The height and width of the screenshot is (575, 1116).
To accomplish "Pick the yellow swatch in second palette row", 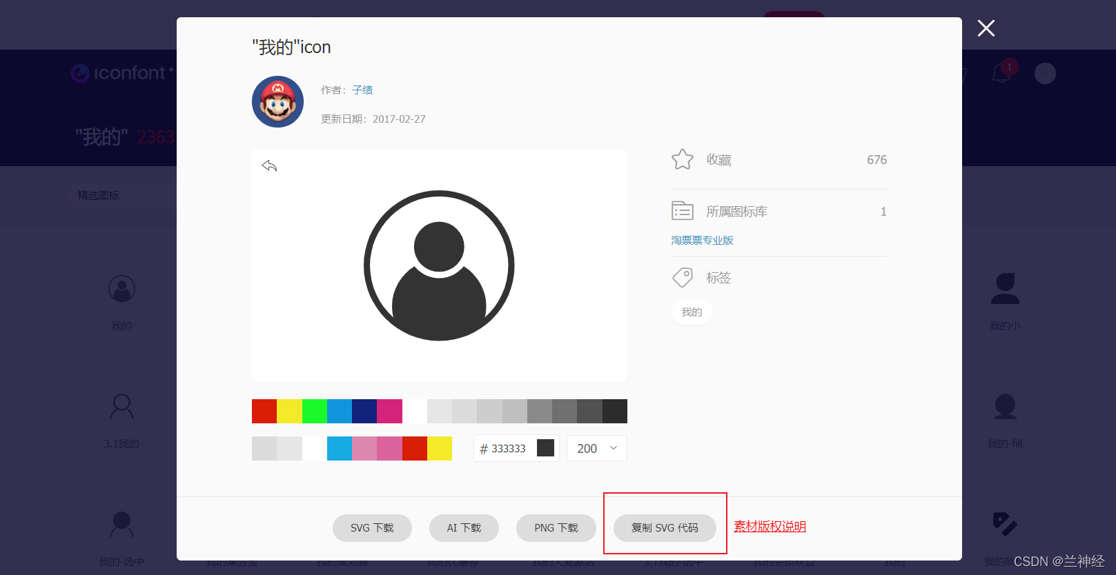I will pos(440,448).
